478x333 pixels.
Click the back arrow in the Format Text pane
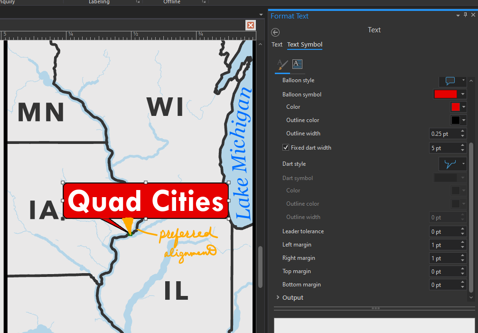coord(275,32)
